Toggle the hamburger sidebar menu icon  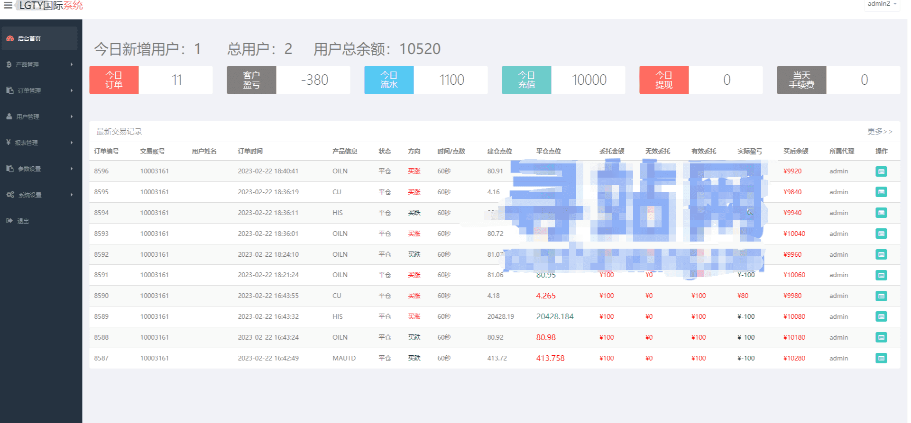pyautogui.click(x=8, y=5)
